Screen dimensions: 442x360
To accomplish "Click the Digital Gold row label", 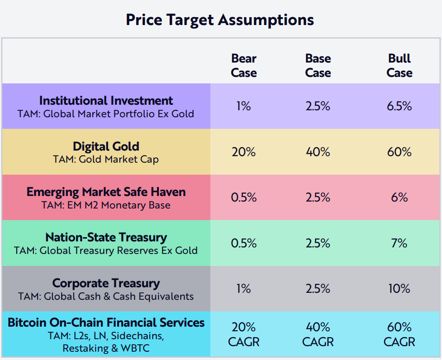I will click(x=106, y=146).
